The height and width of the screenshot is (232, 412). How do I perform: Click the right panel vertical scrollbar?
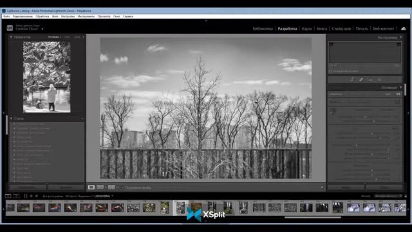(405, 90)
